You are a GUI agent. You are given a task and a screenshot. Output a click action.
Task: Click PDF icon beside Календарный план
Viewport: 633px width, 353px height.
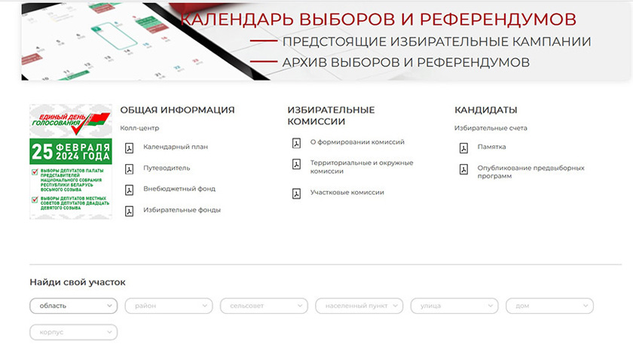click(129, 148)
